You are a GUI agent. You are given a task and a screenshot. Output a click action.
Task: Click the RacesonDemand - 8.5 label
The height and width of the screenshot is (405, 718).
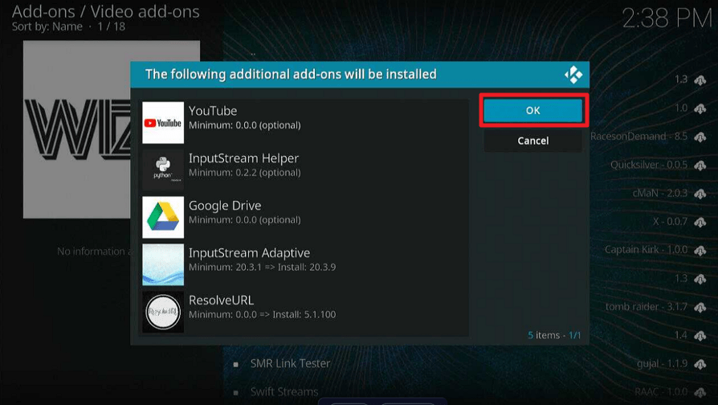(638, 137)
